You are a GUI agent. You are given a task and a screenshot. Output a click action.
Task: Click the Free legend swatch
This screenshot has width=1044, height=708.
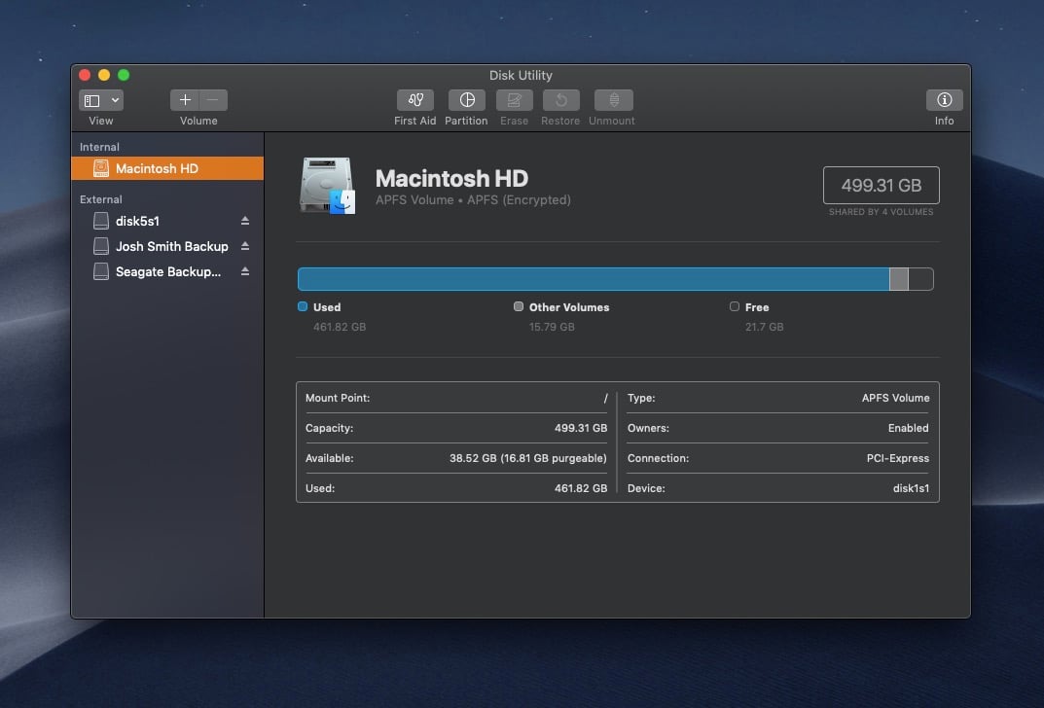(x=735, y=306)
